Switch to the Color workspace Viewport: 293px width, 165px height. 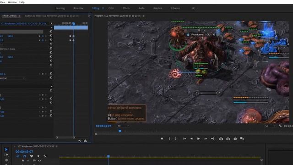click(111, 8)
